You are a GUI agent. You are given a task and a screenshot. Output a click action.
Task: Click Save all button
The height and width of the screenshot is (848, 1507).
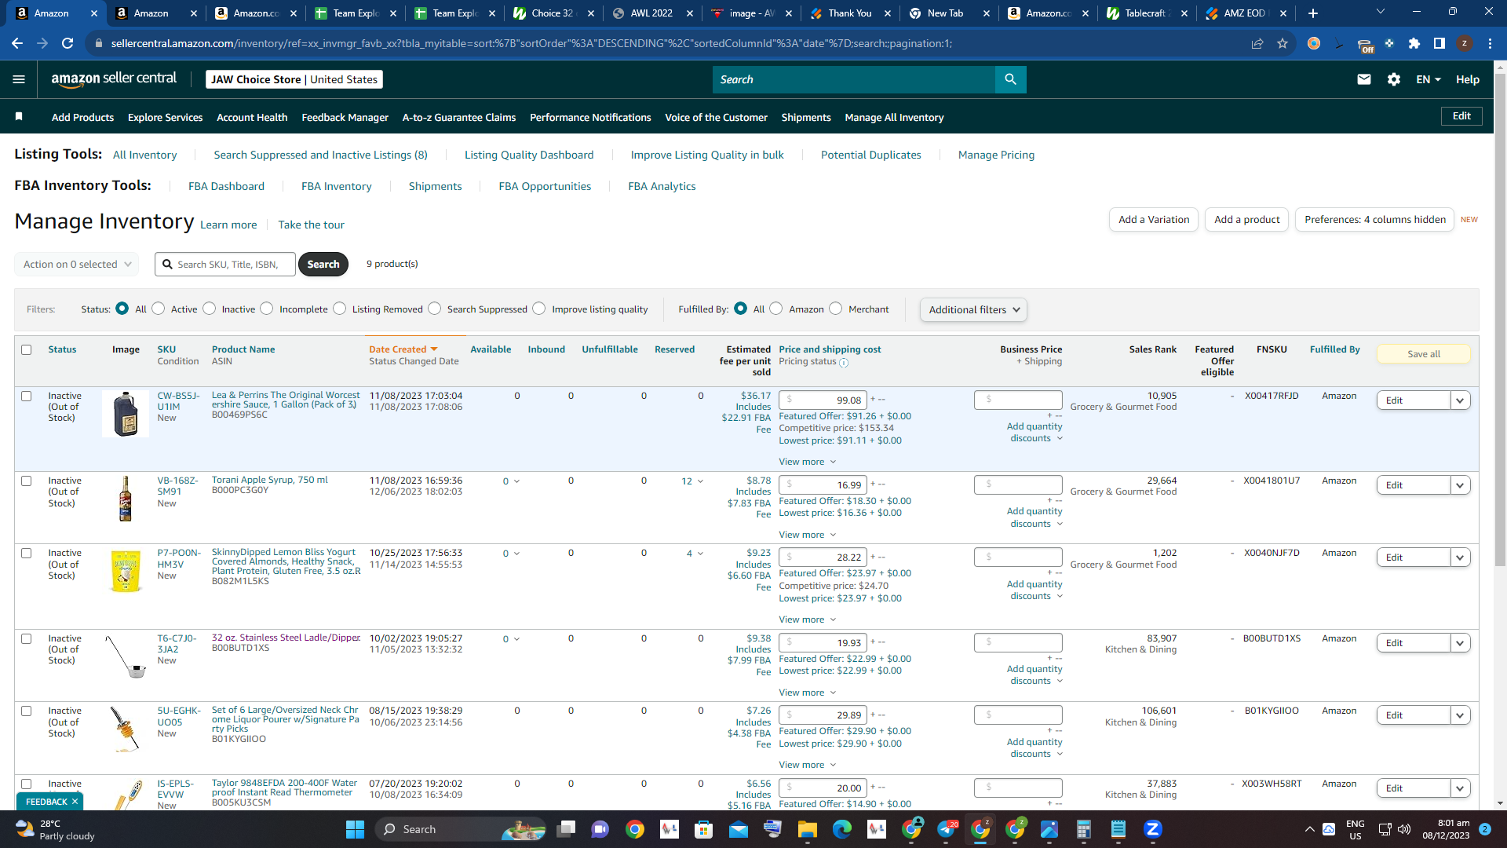click(1424, 354)
